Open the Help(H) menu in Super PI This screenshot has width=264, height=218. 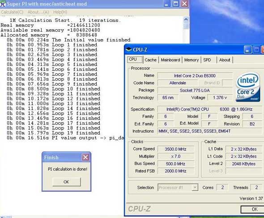coord(60,12)
